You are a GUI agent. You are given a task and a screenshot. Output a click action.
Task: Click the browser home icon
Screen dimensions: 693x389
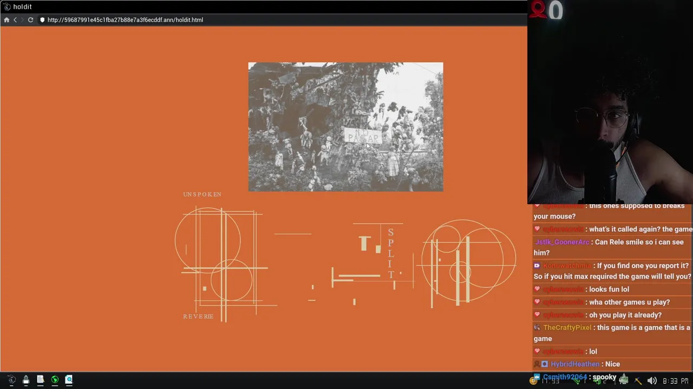coord(6,20)
